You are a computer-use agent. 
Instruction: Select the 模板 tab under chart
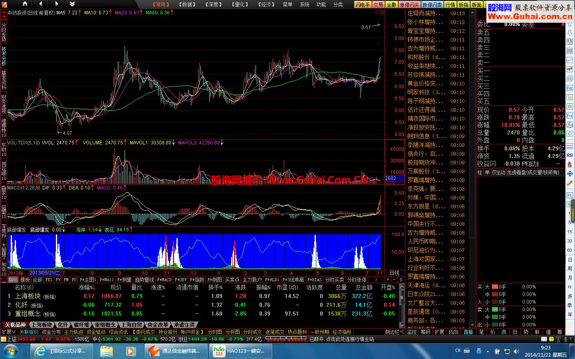(x=25, y=280)
